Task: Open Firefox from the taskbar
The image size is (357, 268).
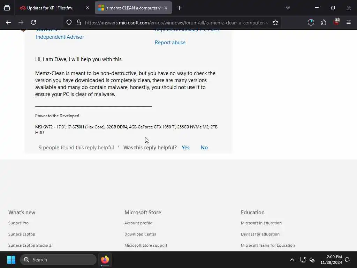Action: 105,260
